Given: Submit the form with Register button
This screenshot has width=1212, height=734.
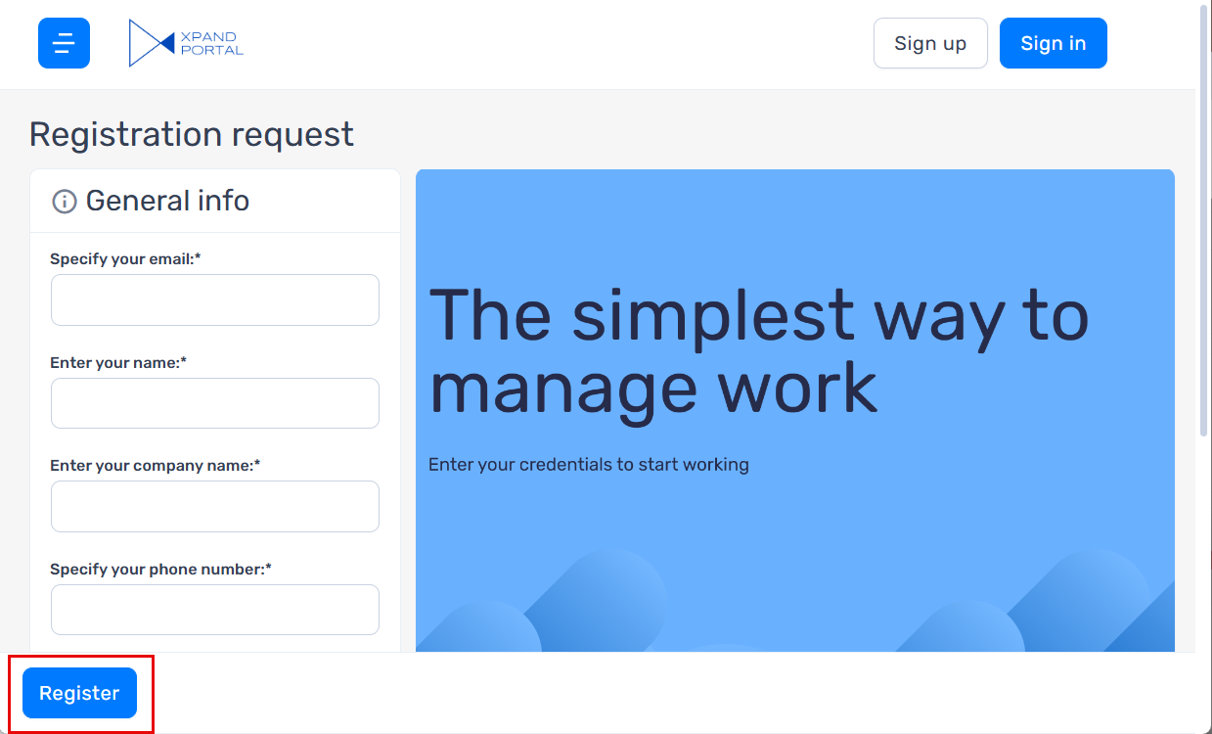Looking at the screenshot, I should pos(79,693).
